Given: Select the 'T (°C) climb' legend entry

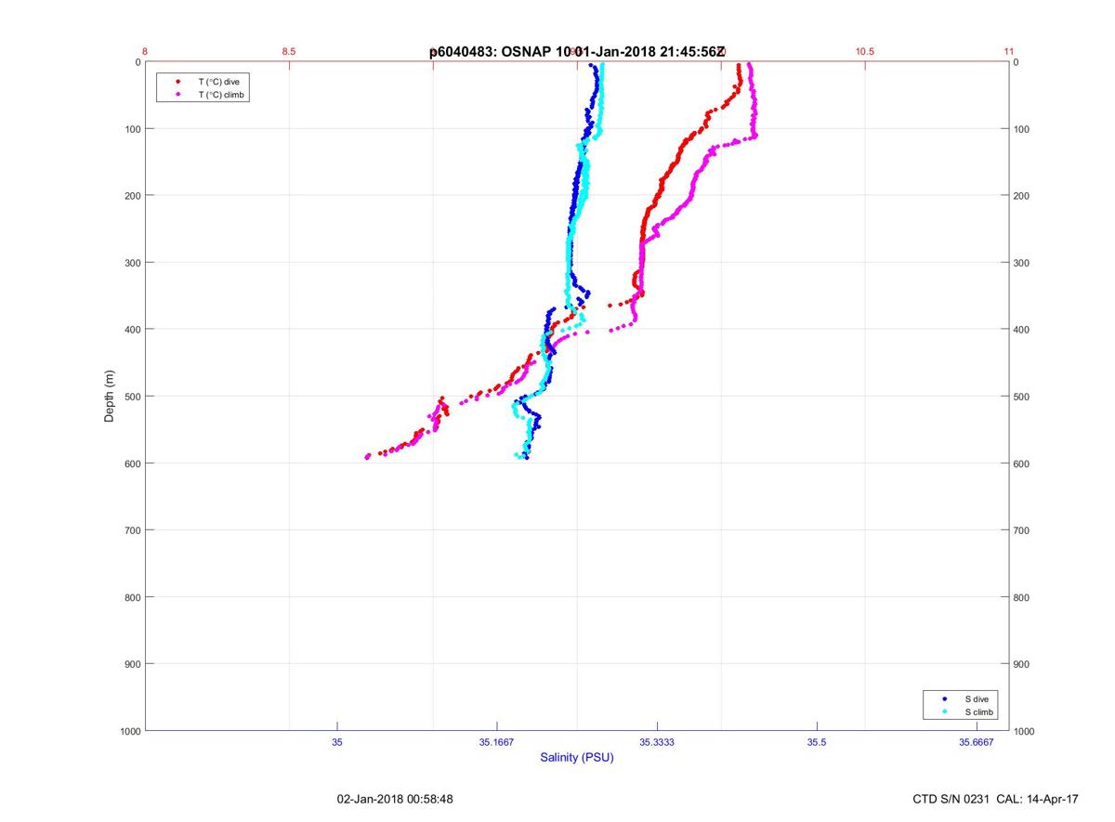Looking at the screenshot, I should tap(221, 95).
